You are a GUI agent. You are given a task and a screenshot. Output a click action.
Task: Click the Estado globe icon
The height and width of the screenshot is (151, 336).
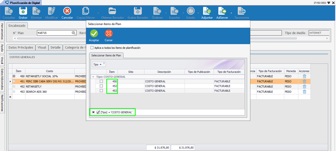(x=191, y=11)
